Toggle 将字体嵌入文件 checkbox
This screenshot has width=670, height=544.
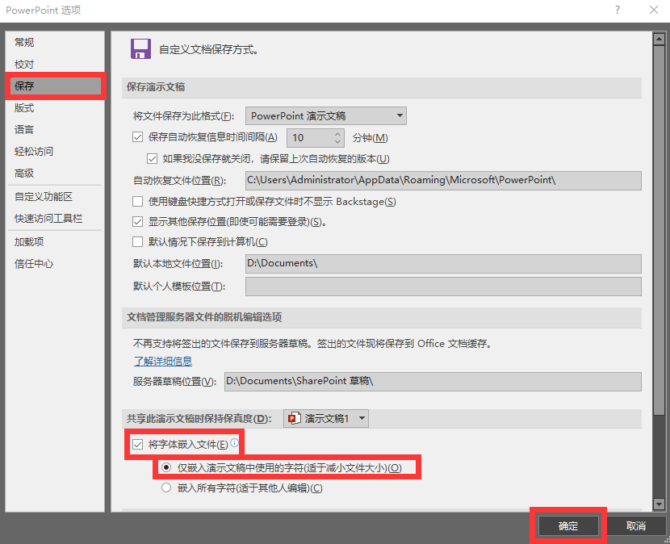click(x=137, y=445)
